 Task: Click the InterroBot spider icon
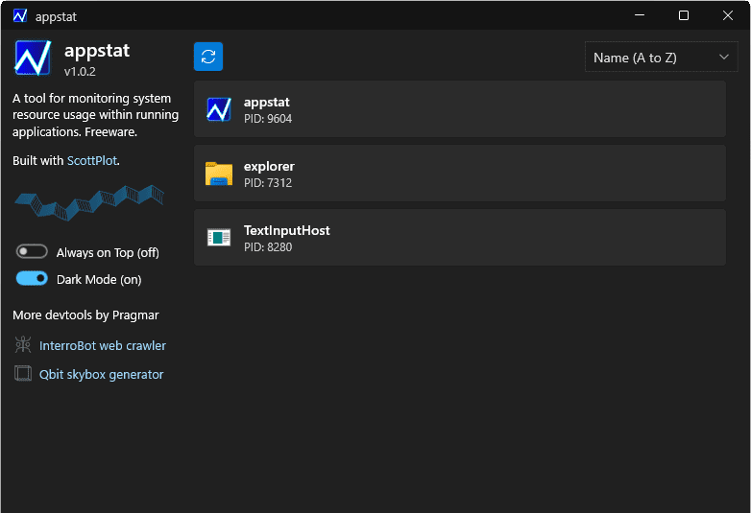(23, 345)
